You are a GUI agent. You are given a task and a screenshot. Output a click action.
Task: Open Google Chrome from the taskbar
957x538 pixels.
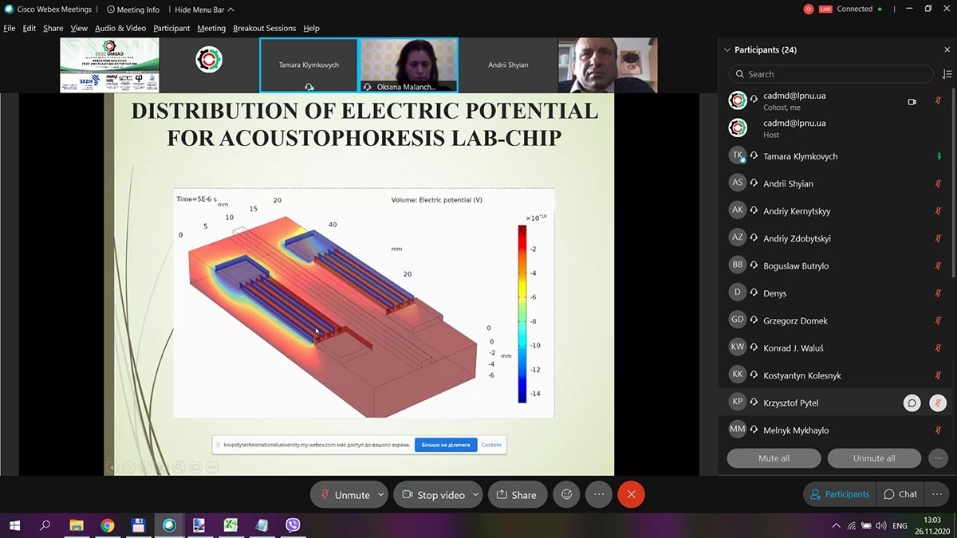(x=108, y=525)
